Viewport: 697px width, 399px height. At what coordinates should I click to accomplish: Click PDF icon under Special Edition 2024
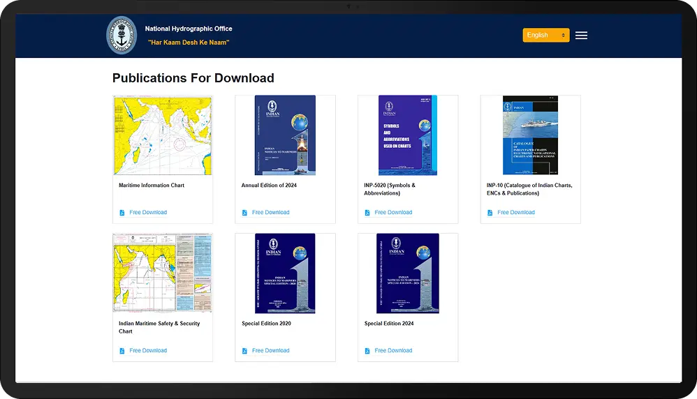[x=367, y=351]
